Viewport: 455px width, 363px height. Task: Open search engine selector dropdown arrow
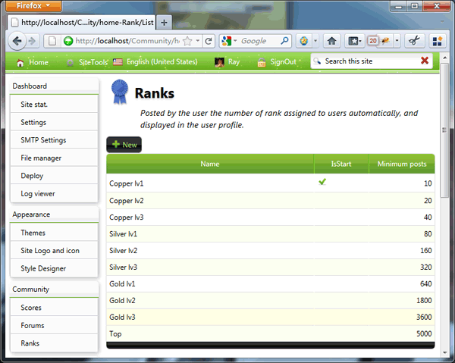pos(235,41)
